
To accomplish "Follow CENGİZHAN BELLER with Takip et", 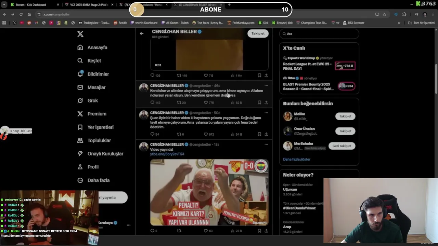I will (258, 33).
